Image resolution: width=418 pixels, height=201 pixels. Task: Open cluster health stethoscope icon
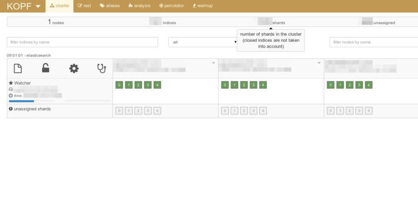[101, 68]
